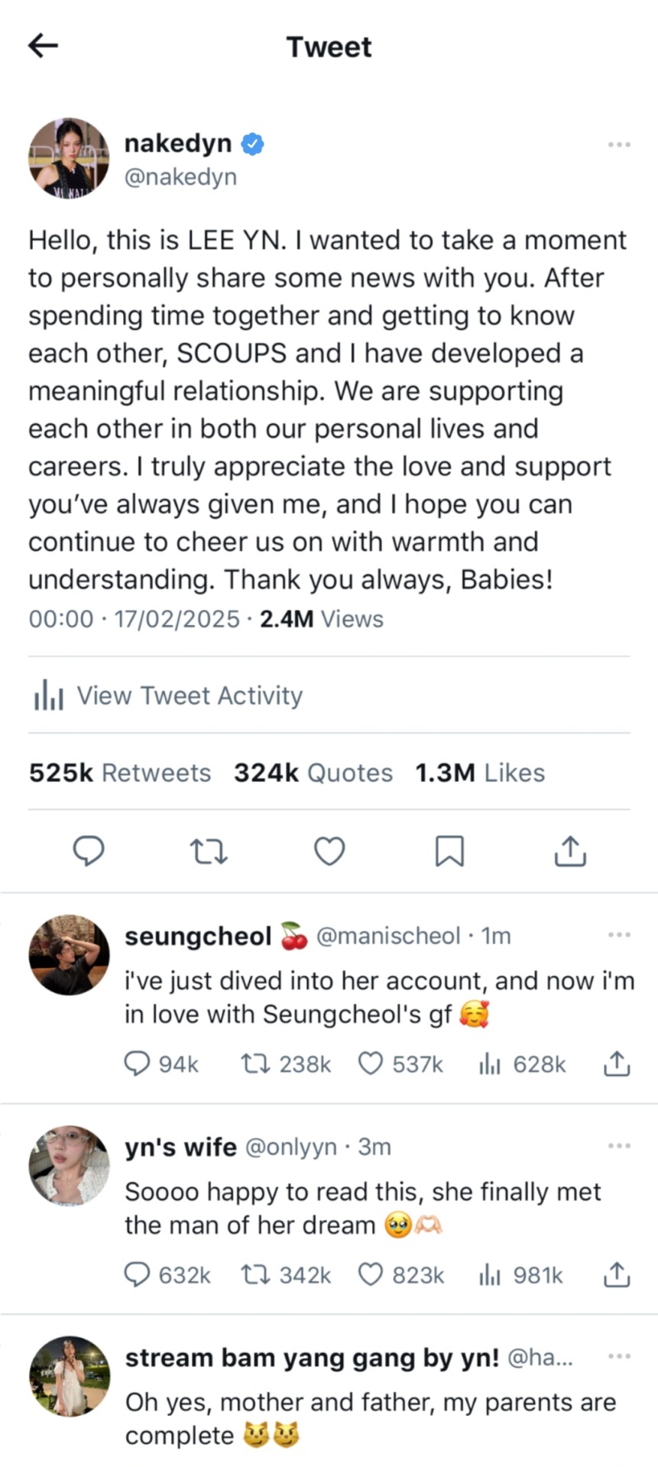658x1467 pixels.
Task: Open the 324k Quotes list
Action: (313, 772)
